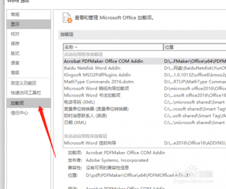Click the 没有可用的兼容性信息 text

[108, 168]
